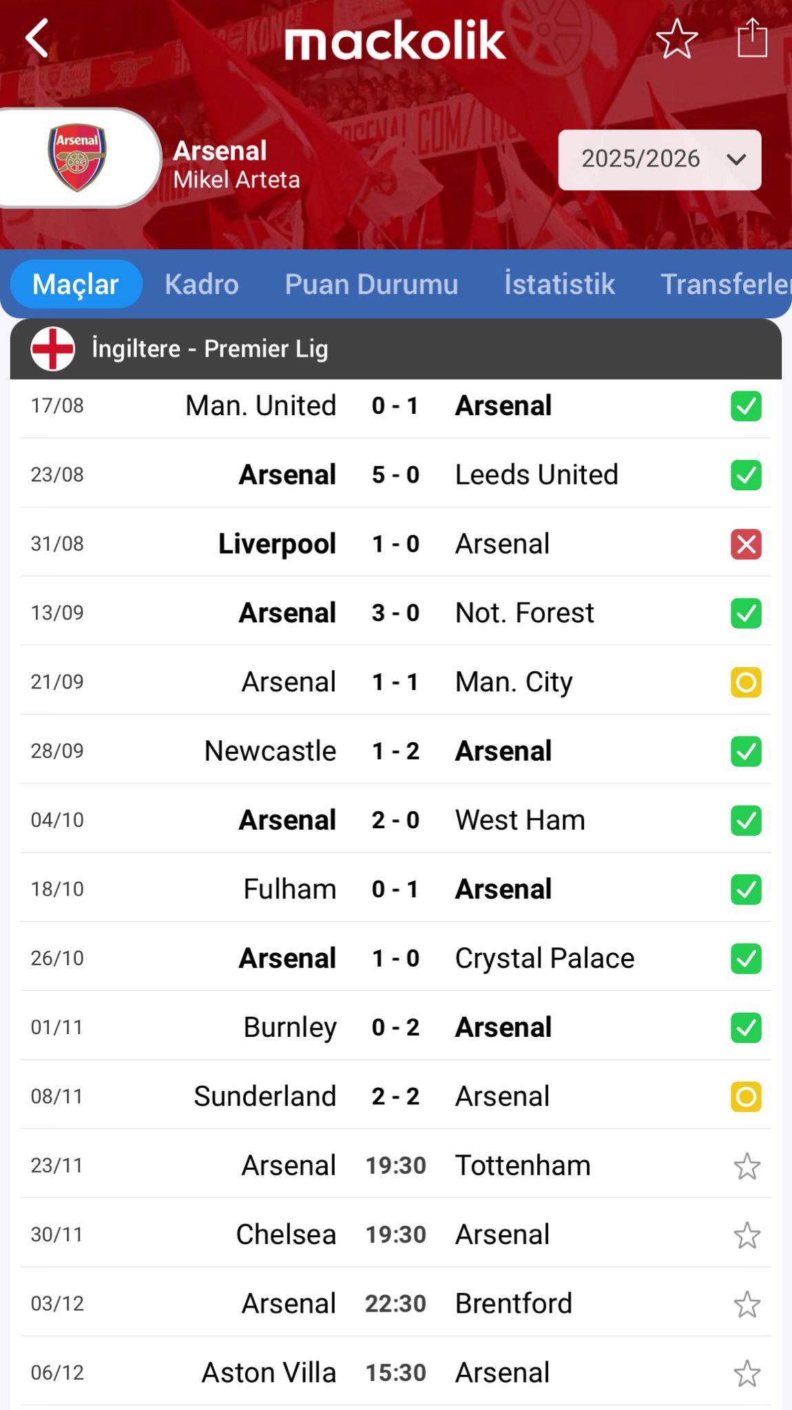Image resolution: width=792 pixels, height=1410 pixels.
Task: Favorite Arsenal with the header star icon
Action: pyautogui.click(x=676, y=39)
